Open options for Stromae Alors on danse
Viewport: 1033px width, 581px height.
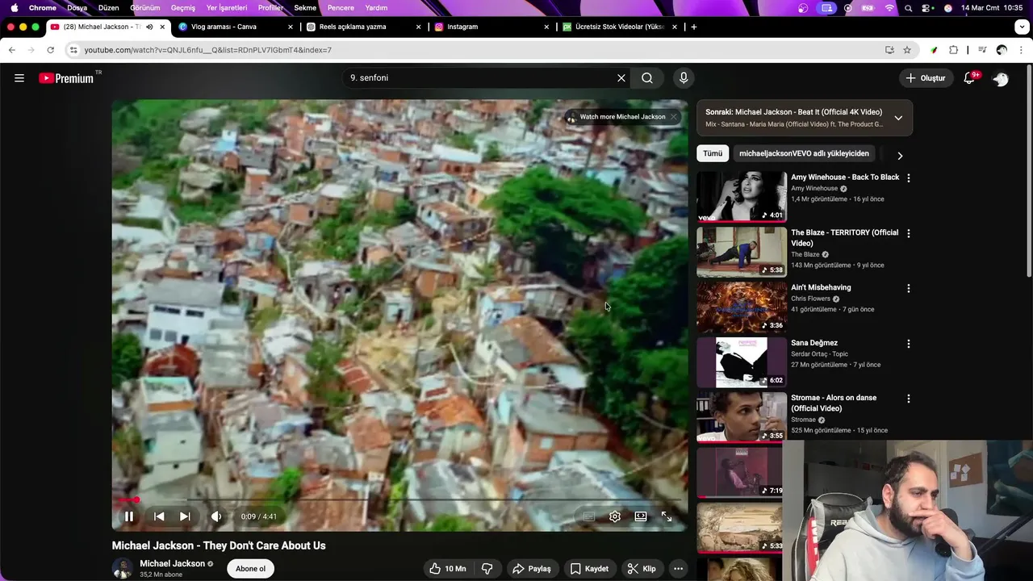pos(909,399)
